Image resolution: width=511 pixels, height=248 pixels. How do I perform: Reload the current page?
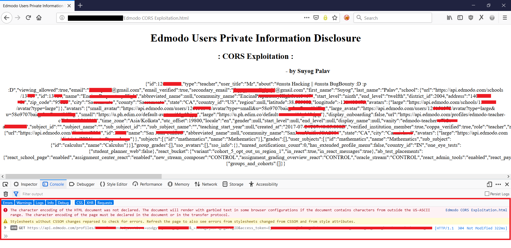28,18
